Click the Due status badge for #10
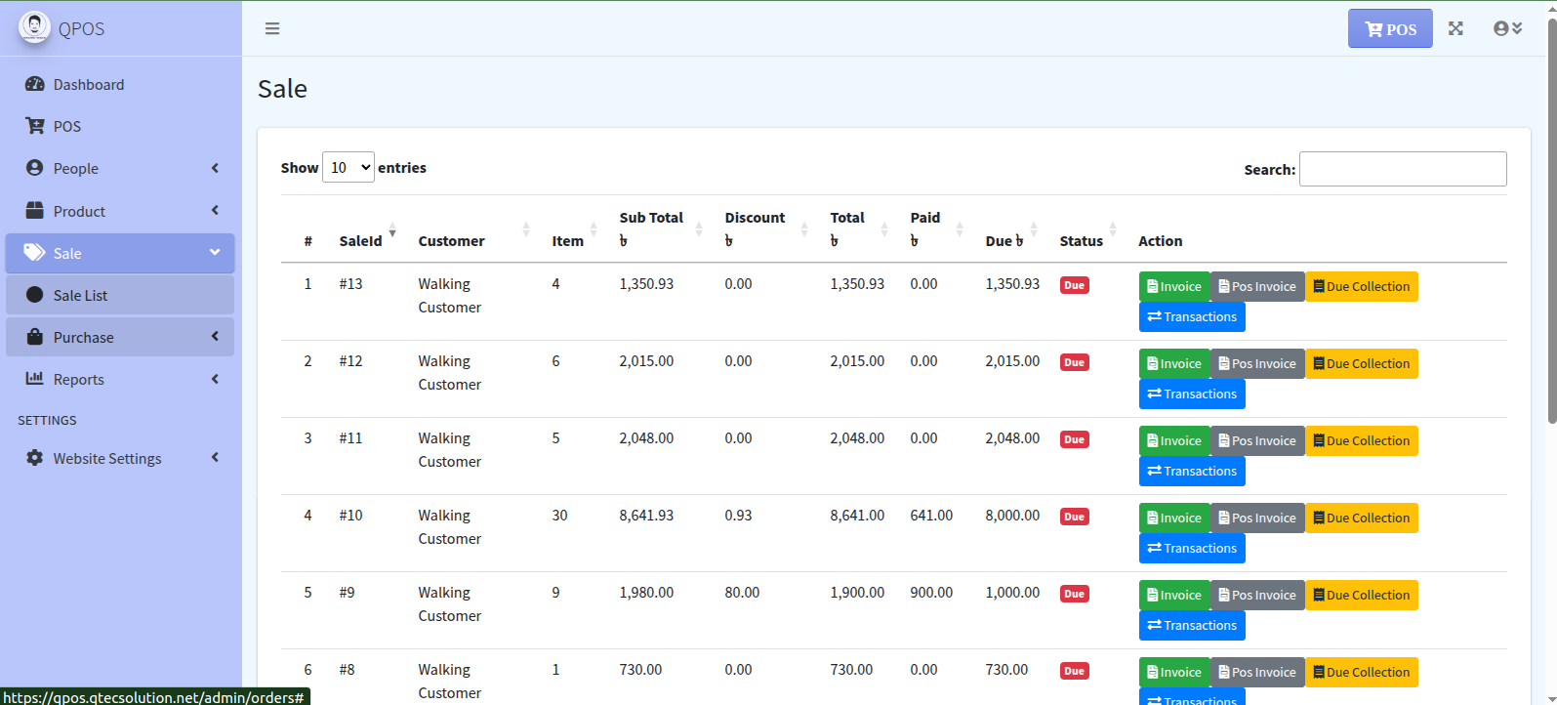This screenshot has width=1557, height=705. [1074, 517]
